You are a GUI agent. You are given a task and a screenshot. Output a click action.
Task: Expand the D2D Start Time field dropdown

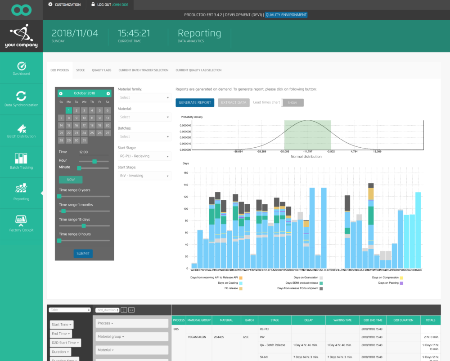(65, 343)
